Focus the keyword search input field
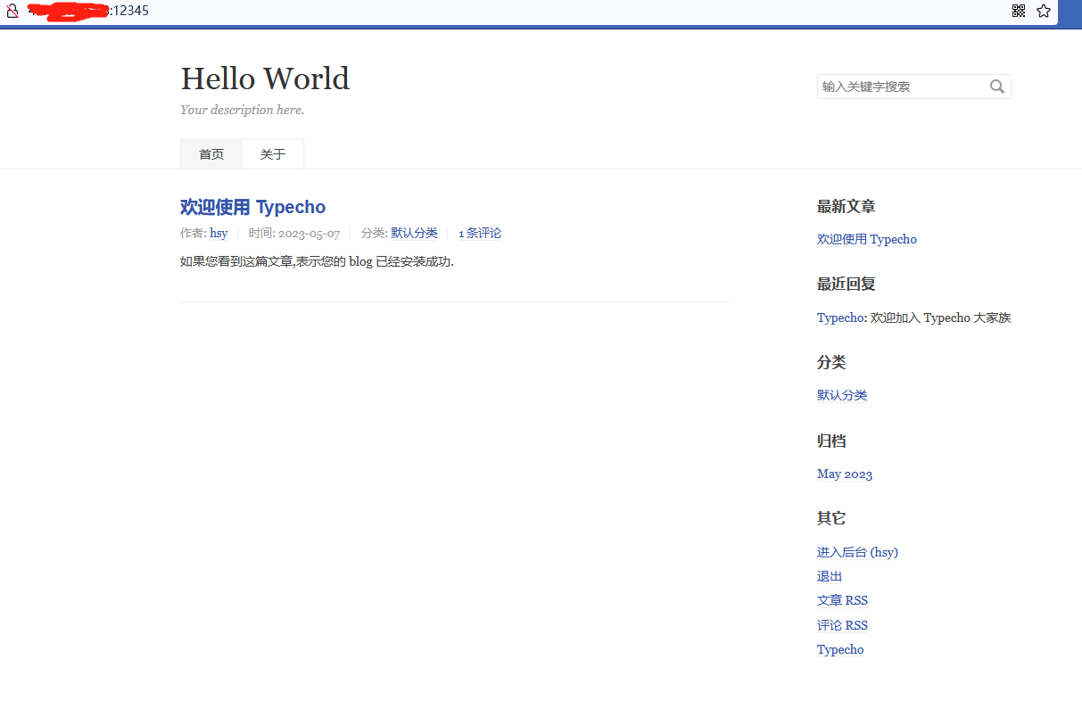 tap(901, 87)
